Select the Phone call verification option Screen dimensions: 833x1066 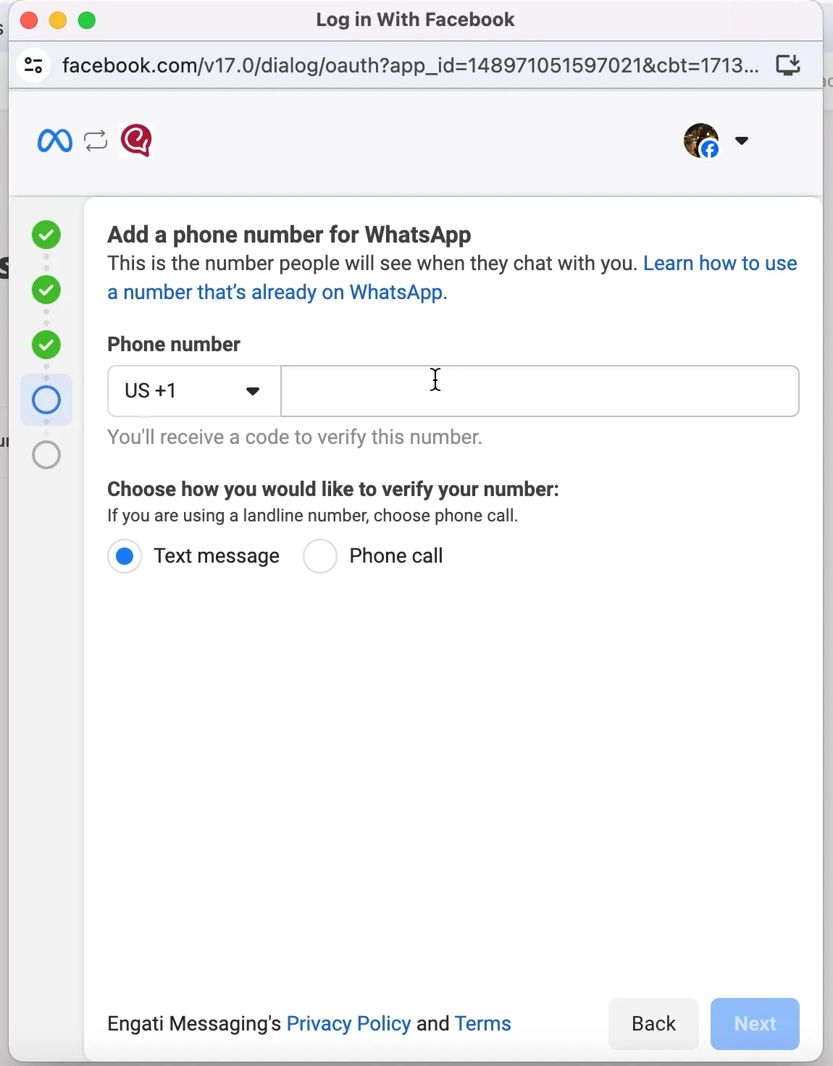click(x=320, y=556)
